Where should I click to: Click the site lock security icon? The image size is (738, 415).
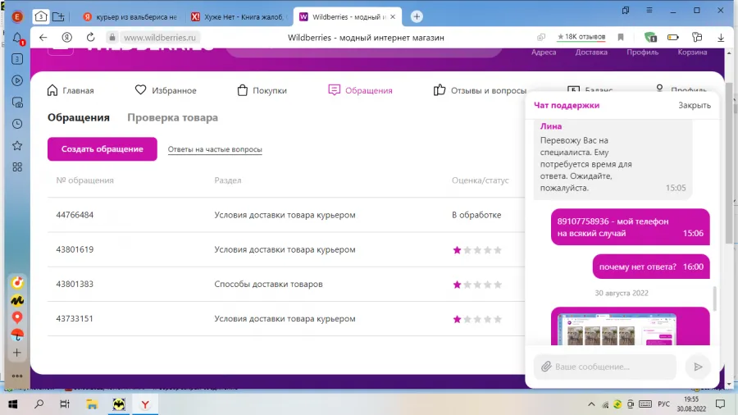point(112,38)
